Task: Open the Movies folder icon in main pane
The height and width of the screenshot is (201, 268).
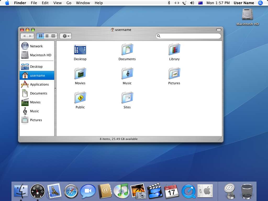Action: pyautogui.click(x=80, y=74)
